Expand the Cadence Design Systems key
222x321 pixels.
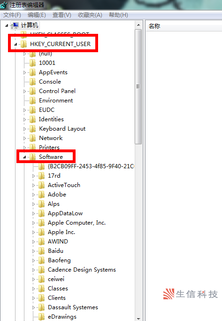click(33, 270)
